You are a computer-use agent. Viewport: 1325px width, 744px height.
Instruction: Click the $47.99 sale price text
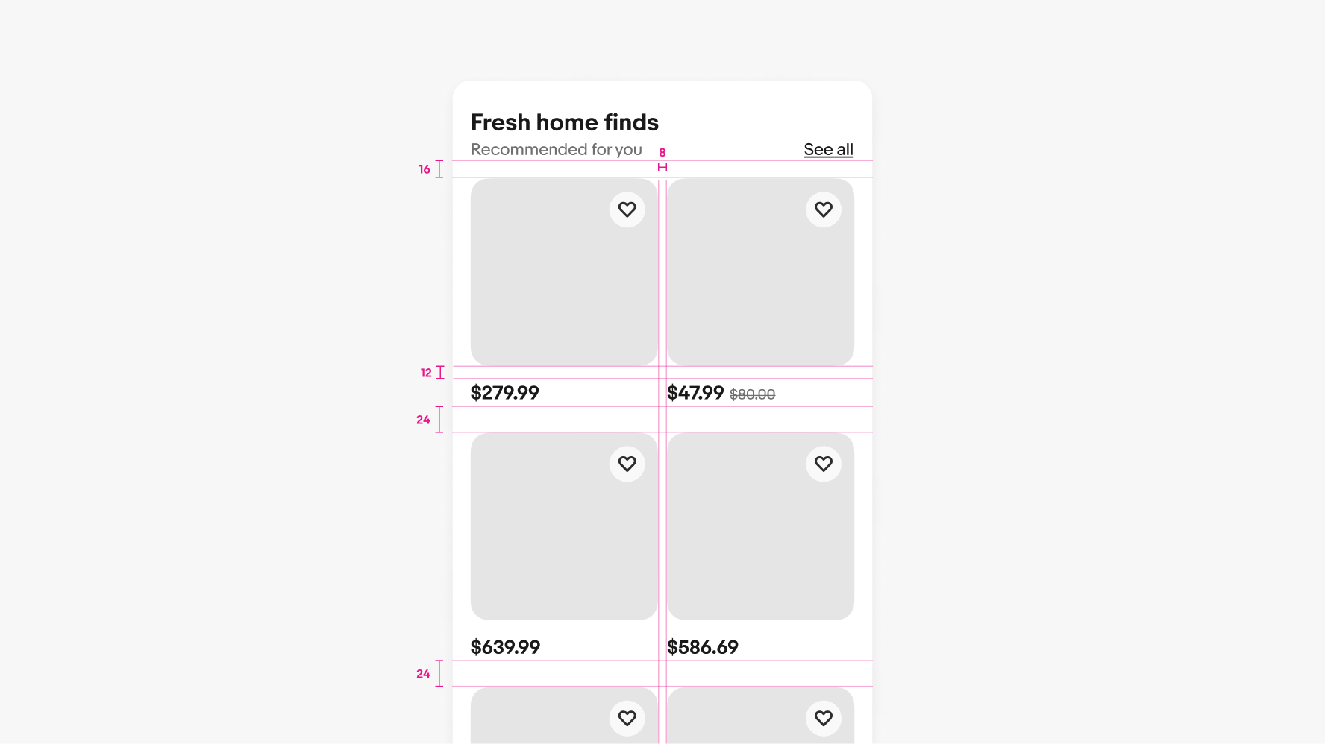pos(695,393)
